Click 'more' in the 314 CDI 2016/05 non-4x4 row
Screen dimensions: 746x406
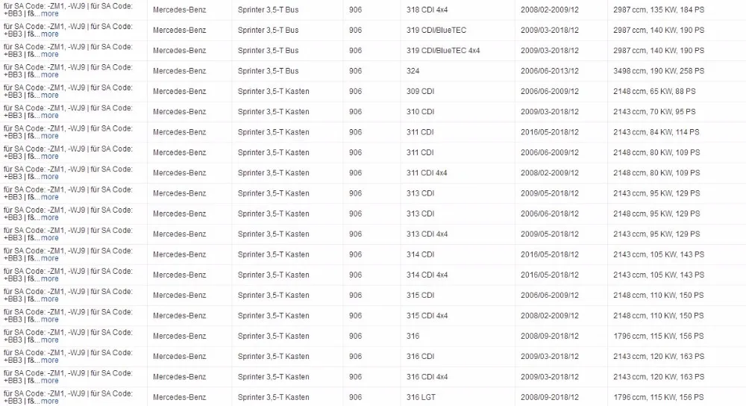pos(49,258)
